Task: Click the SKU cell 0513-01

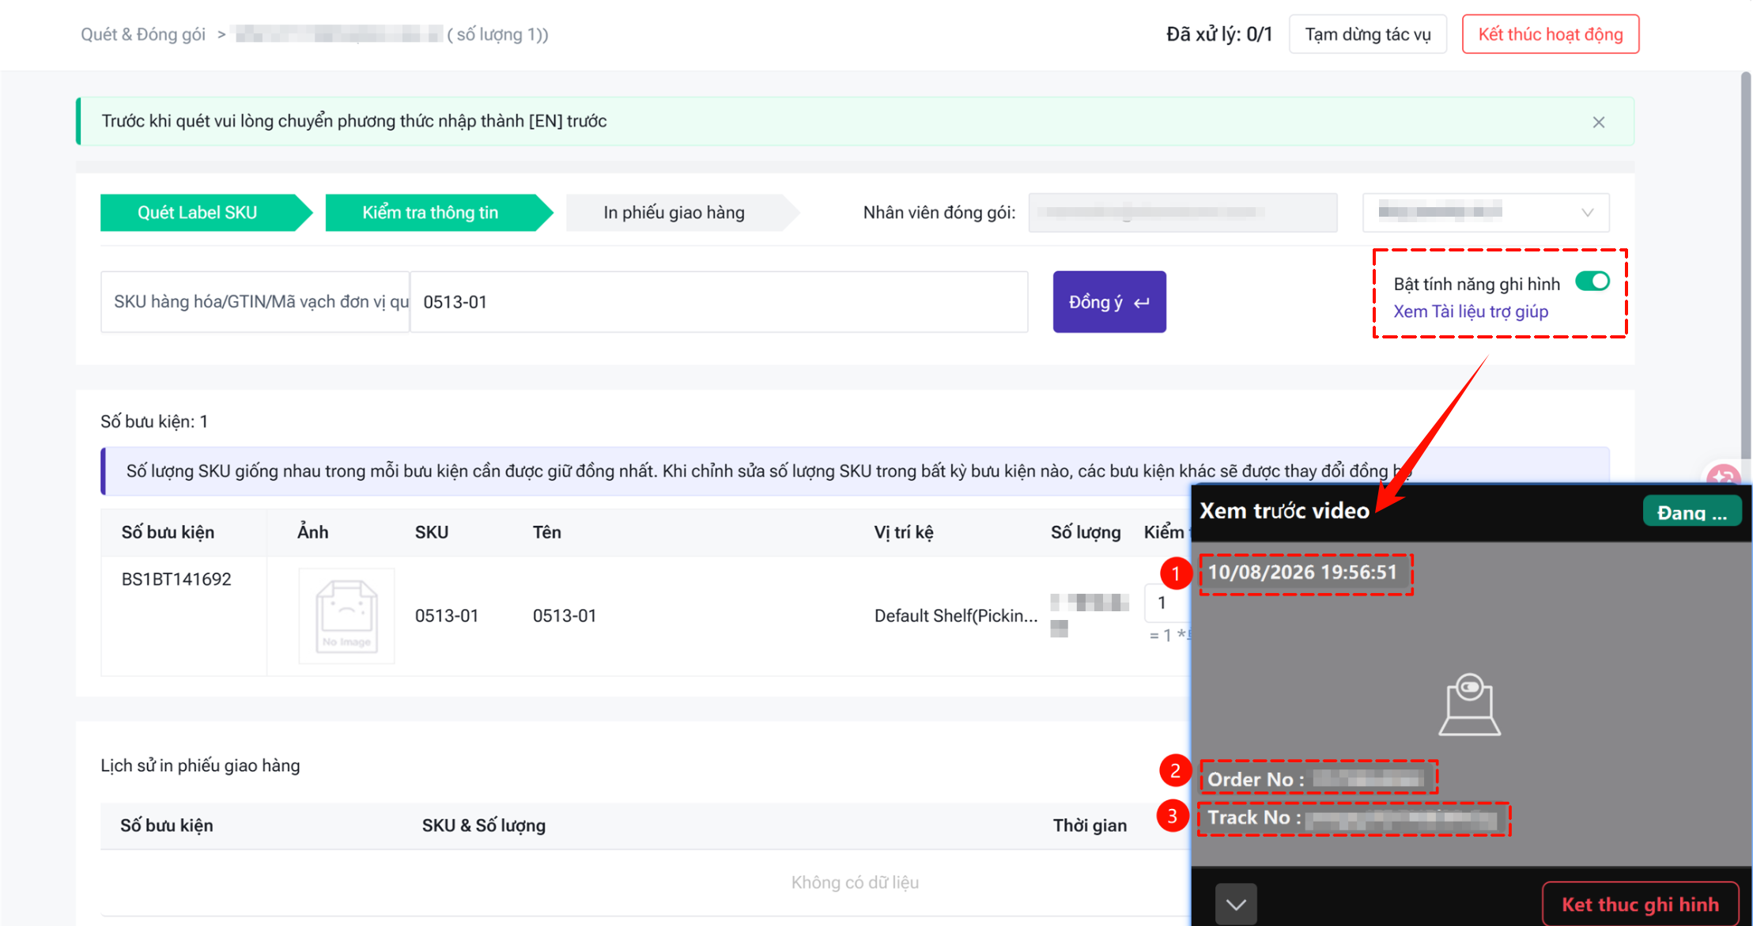Action: (x=447, y=616)
